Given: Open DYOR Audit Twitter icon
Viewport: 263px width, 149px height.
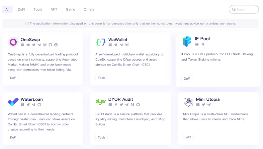Looking at the screenshot, I should tap(121, 105).
